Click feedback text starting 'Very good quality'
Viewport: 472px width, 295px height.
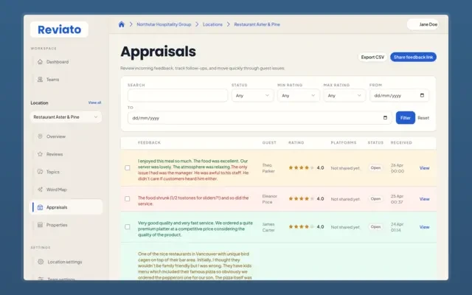(195, 229)
